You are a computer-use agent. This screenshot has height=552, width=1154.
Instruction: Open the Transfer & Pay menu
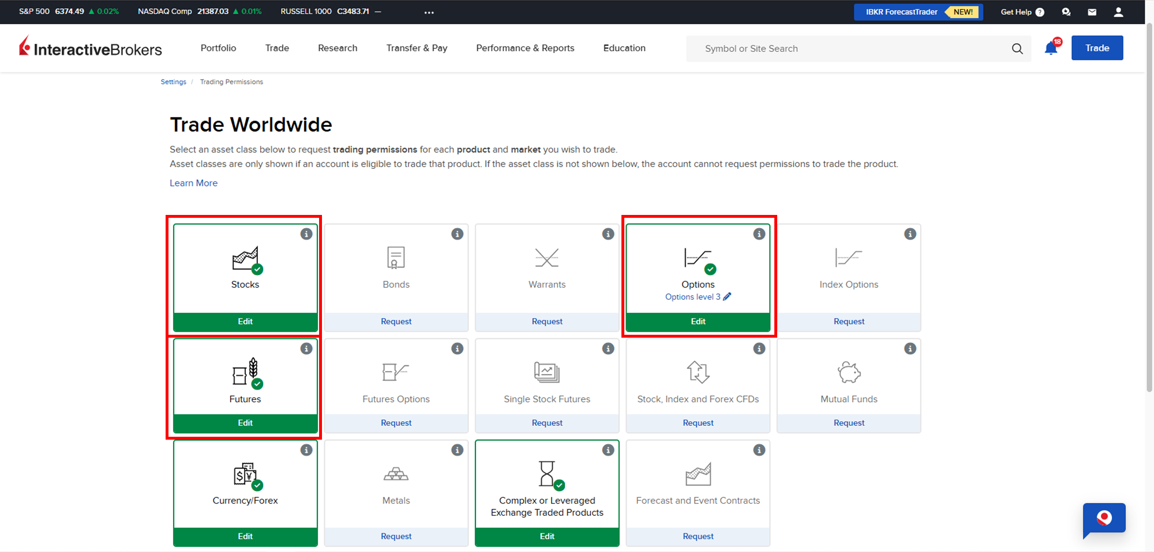tap(417, 48)
